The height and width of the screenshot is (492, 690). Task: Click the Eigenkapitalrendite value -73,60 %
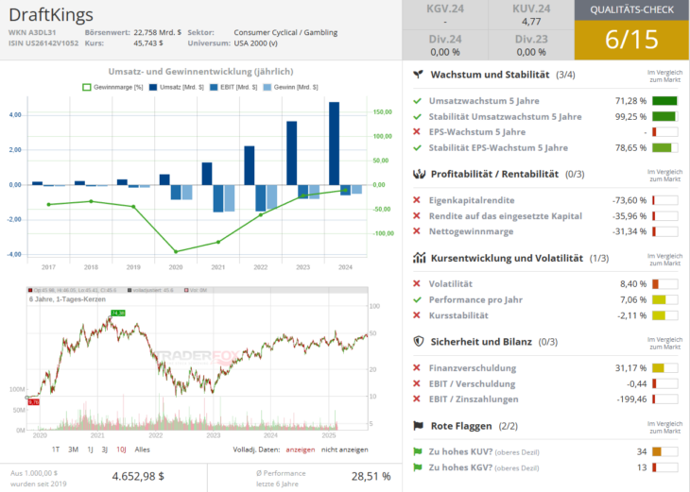tap(630, 200)
